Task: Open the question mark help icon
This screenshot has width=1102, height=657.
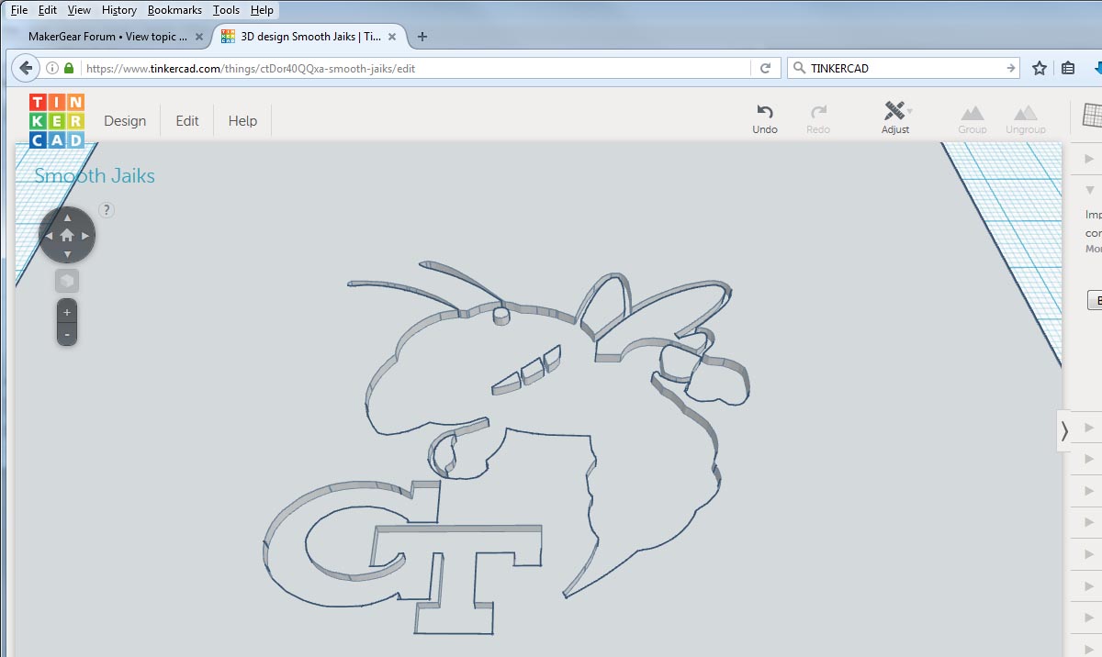Action: pos(107,210)
